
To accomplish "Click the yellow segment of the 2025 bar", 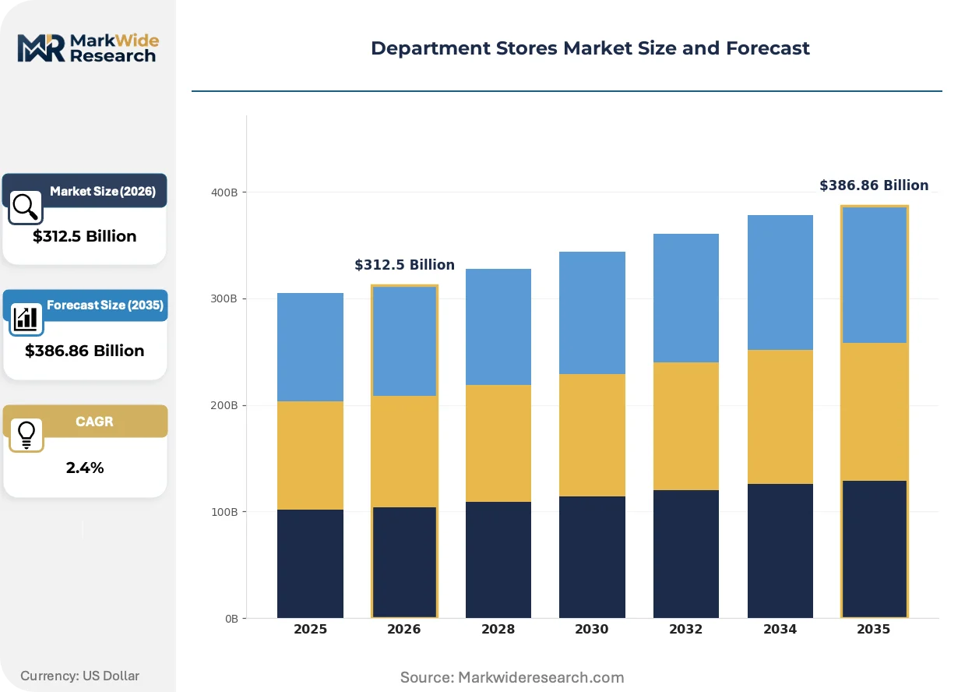I will pos(310,456).
